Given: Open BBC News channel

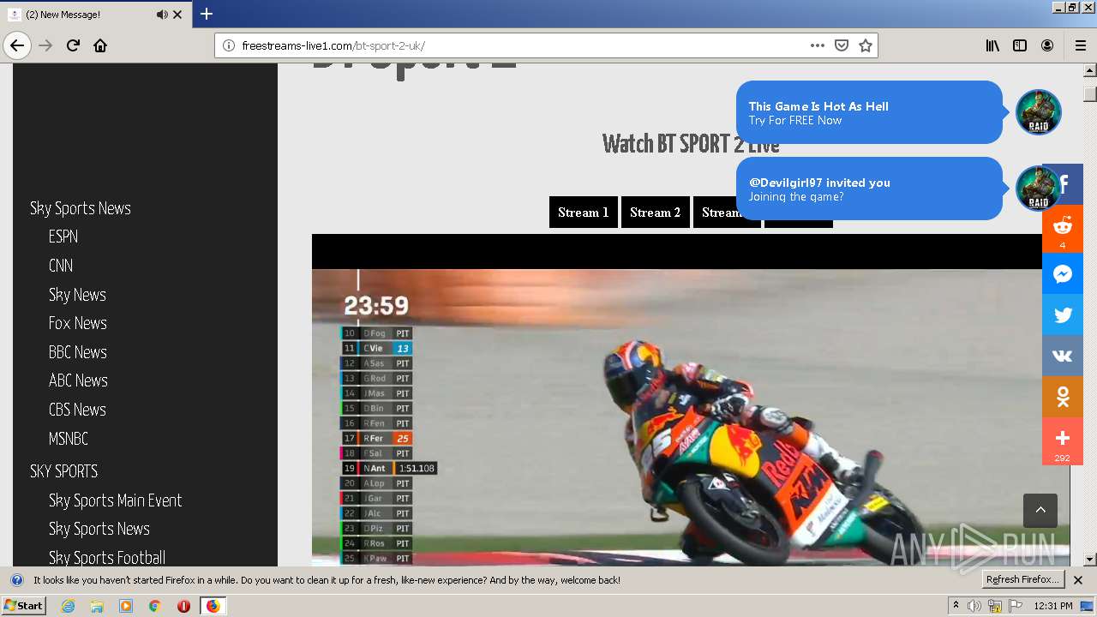Looking at the screenshot, I should 78,352.
